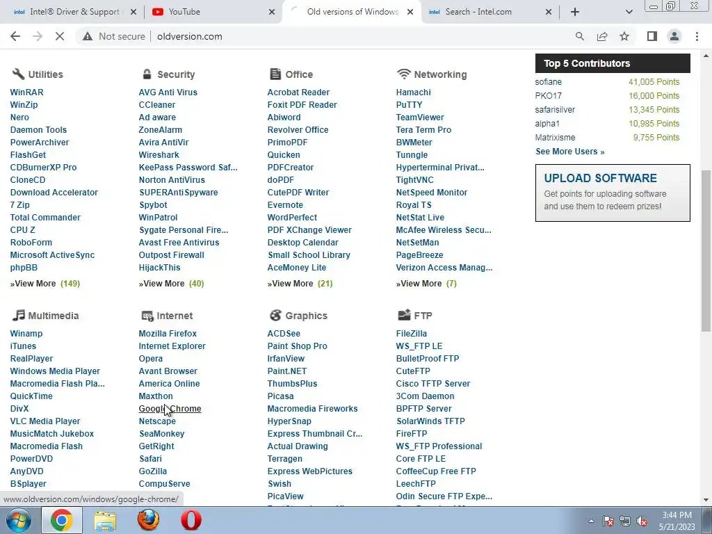Click the CCleaner link

tap(156, 105)
